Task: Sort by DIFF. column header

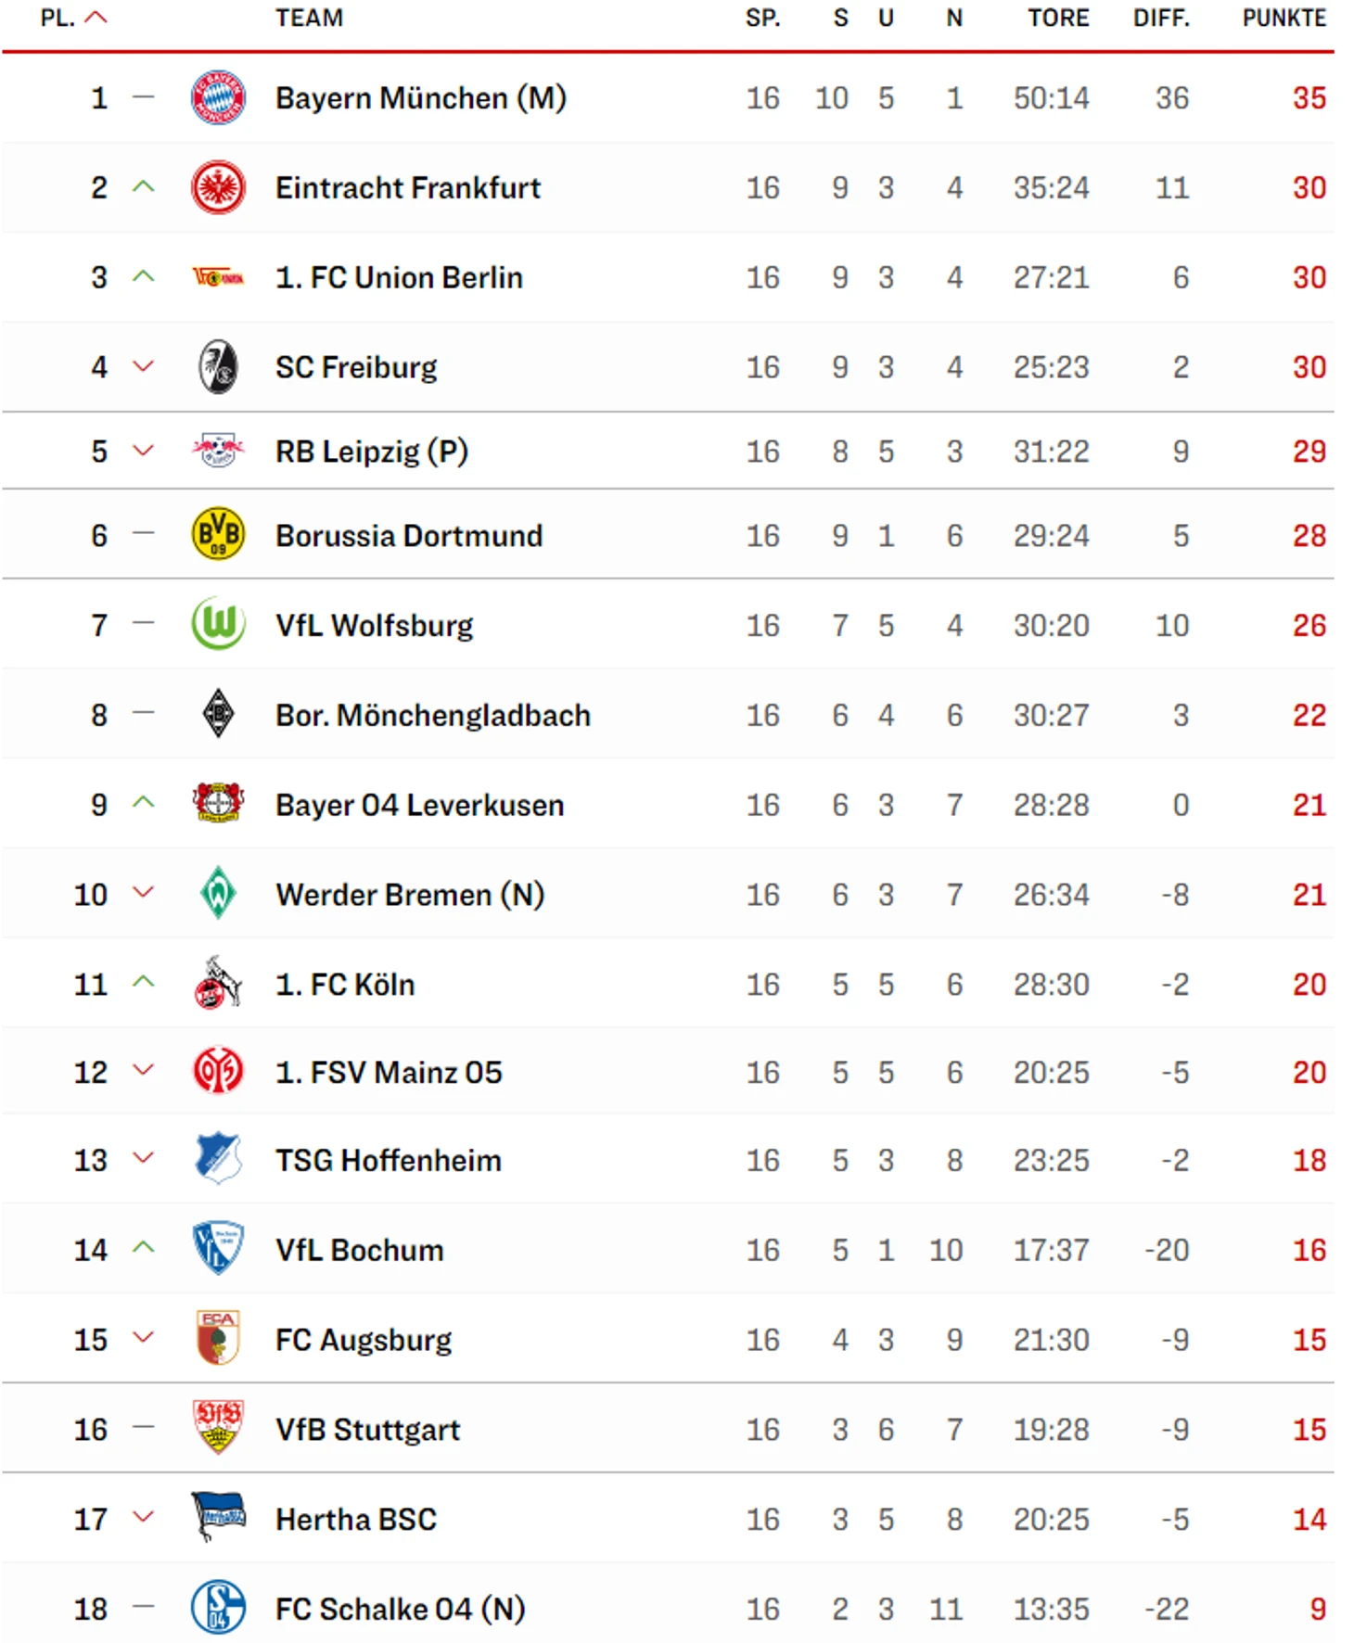Action: [1161, 18]
